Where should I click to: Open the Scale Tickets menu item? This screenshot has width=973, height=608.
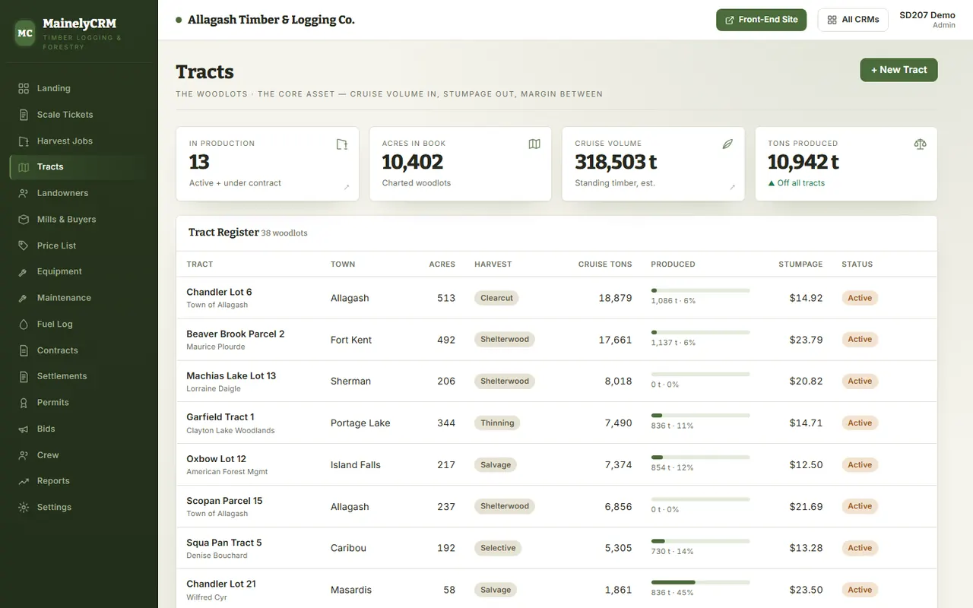79,115
